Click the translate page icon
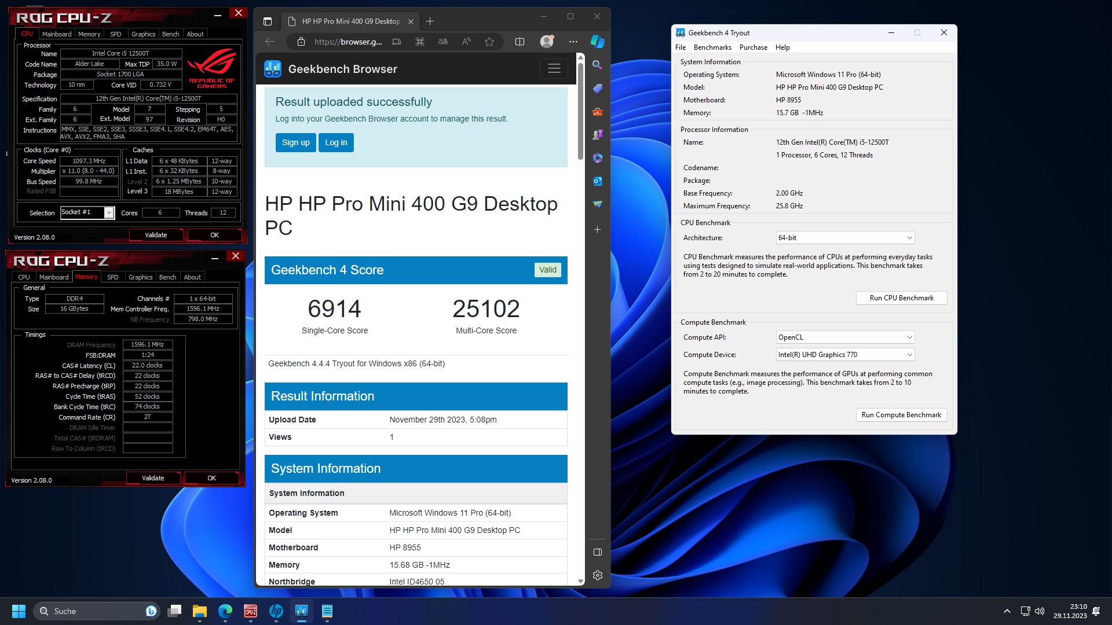 point(443,42)
